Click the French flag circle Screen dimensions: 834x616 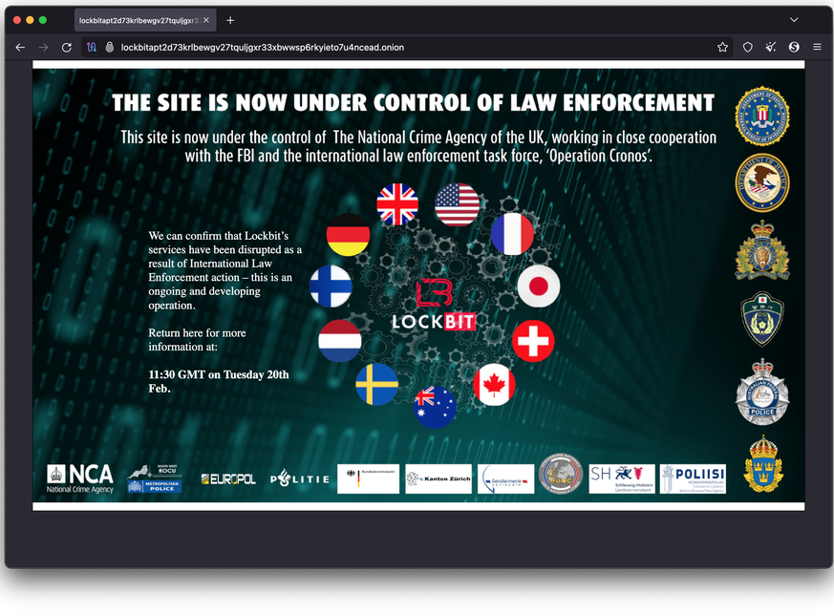pyautogui.click(x=512, y=234)
